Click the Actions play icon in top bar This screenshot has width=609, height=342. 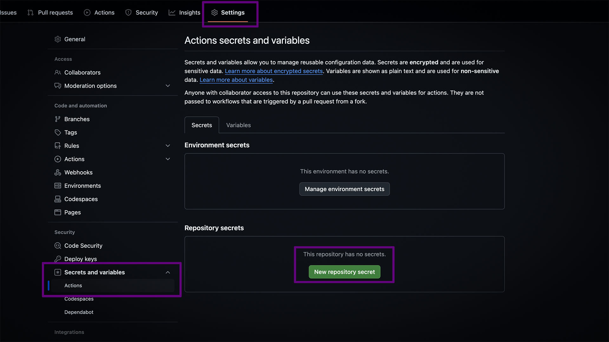(x=87, y=12)
